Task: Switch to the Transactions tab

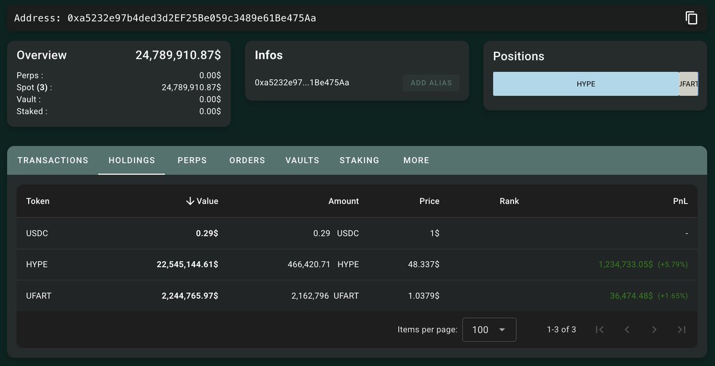Action: 53,160
